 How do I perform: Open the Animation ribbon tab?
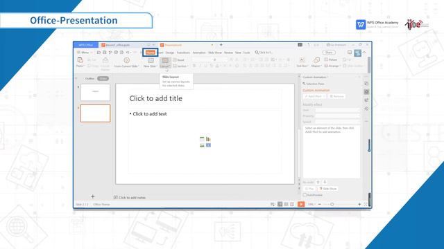coord(199,53)
